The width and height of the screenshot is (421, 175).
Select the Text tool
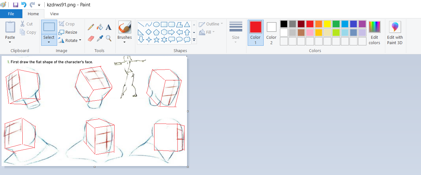click(x=109, y=27)
